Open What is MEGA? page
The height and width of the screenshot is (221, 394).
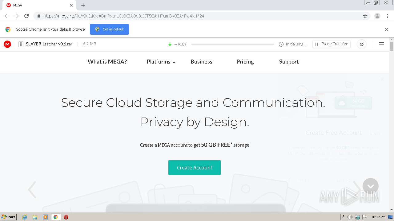coord(107,62)
